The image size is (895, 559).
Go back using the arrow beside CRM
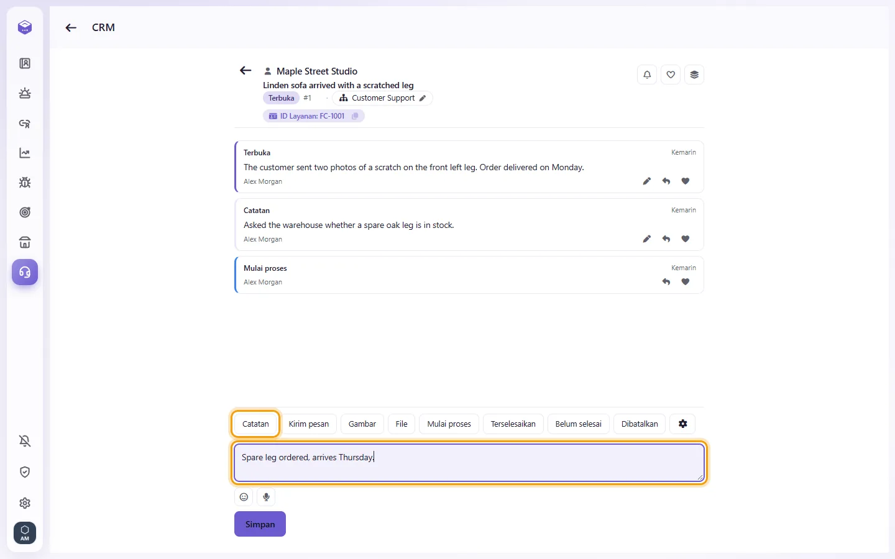click(x=71, y=27)
